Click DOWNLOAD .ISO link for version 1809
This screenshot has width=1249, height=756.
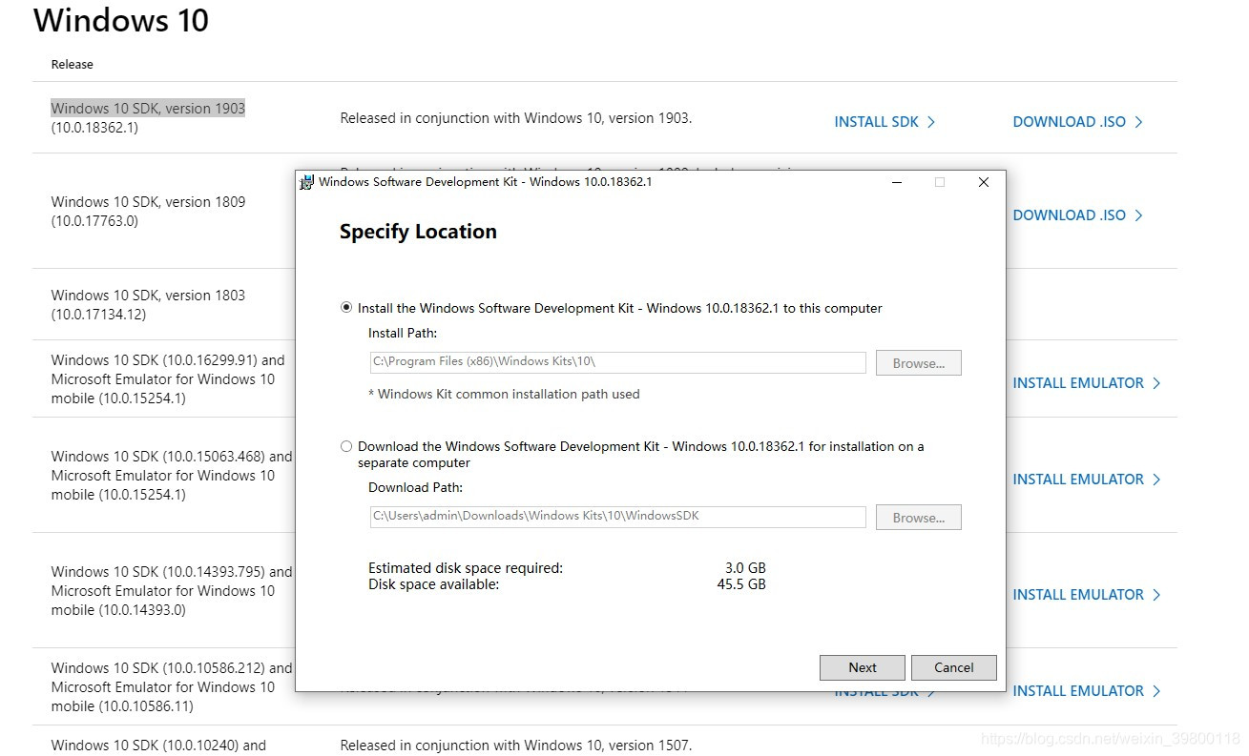[1077, 215]
